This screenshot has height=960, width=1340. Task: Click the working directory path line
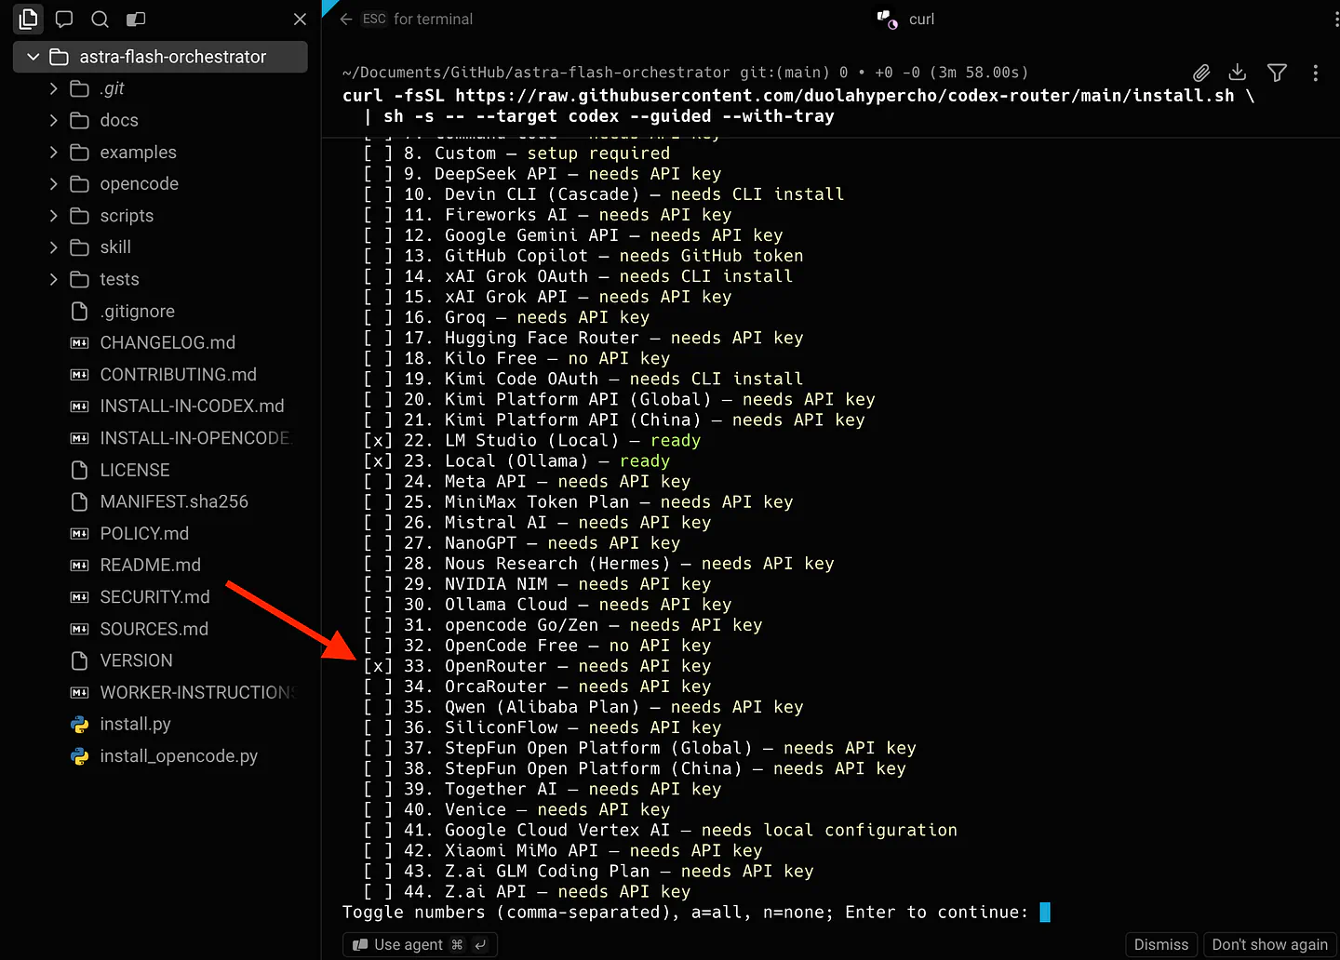coord(686,73)
